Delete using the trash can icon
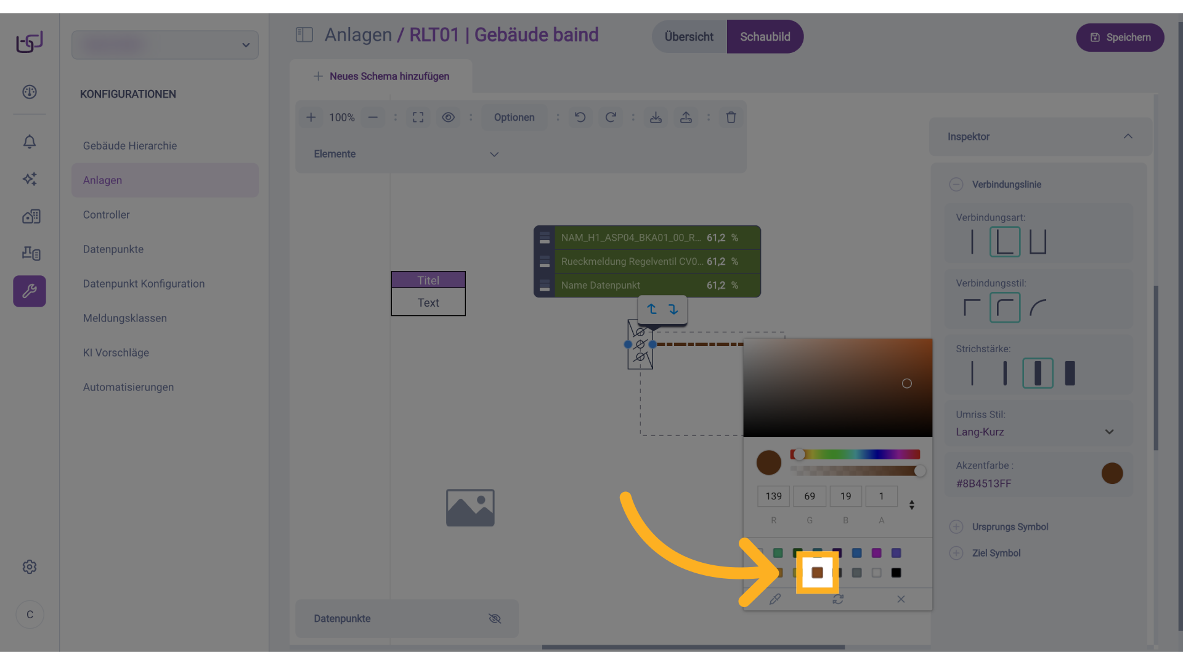 point(731,117)
